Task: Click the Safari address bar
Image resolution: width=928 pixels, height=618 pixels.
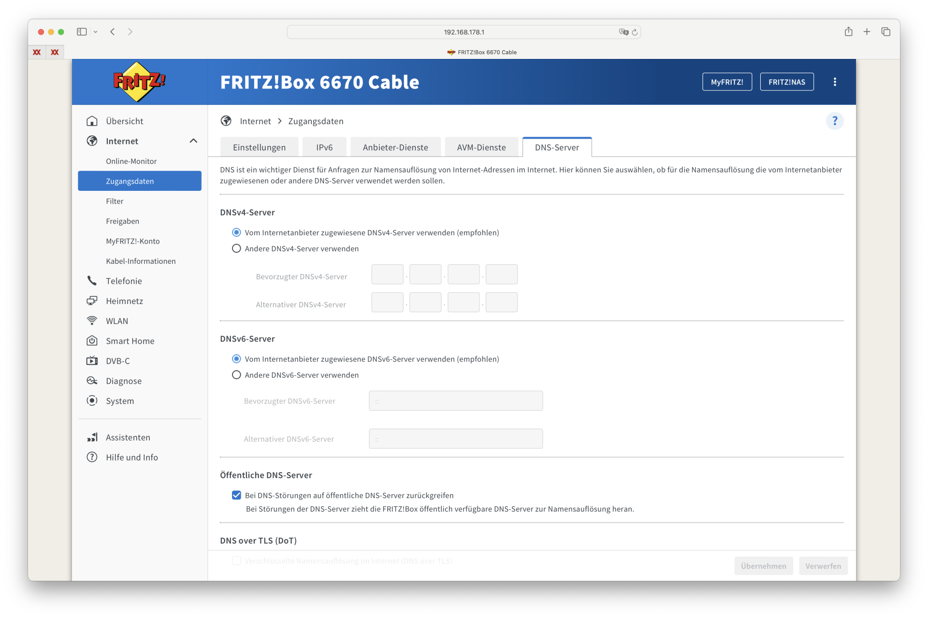Action: pos(464,32)
